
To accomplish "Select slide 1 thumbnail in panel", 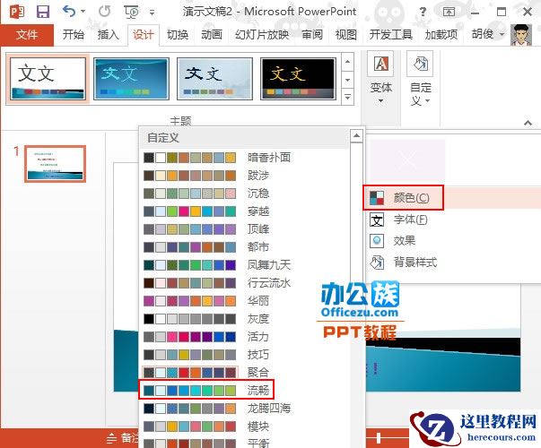I will point(56,164).
